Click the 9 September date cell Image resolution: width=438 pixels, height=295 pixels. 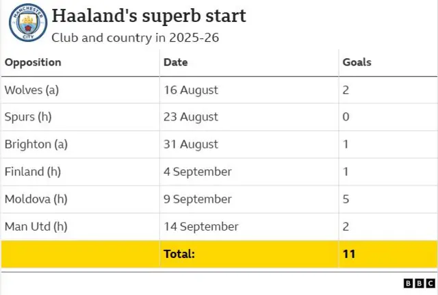point(198,199)
